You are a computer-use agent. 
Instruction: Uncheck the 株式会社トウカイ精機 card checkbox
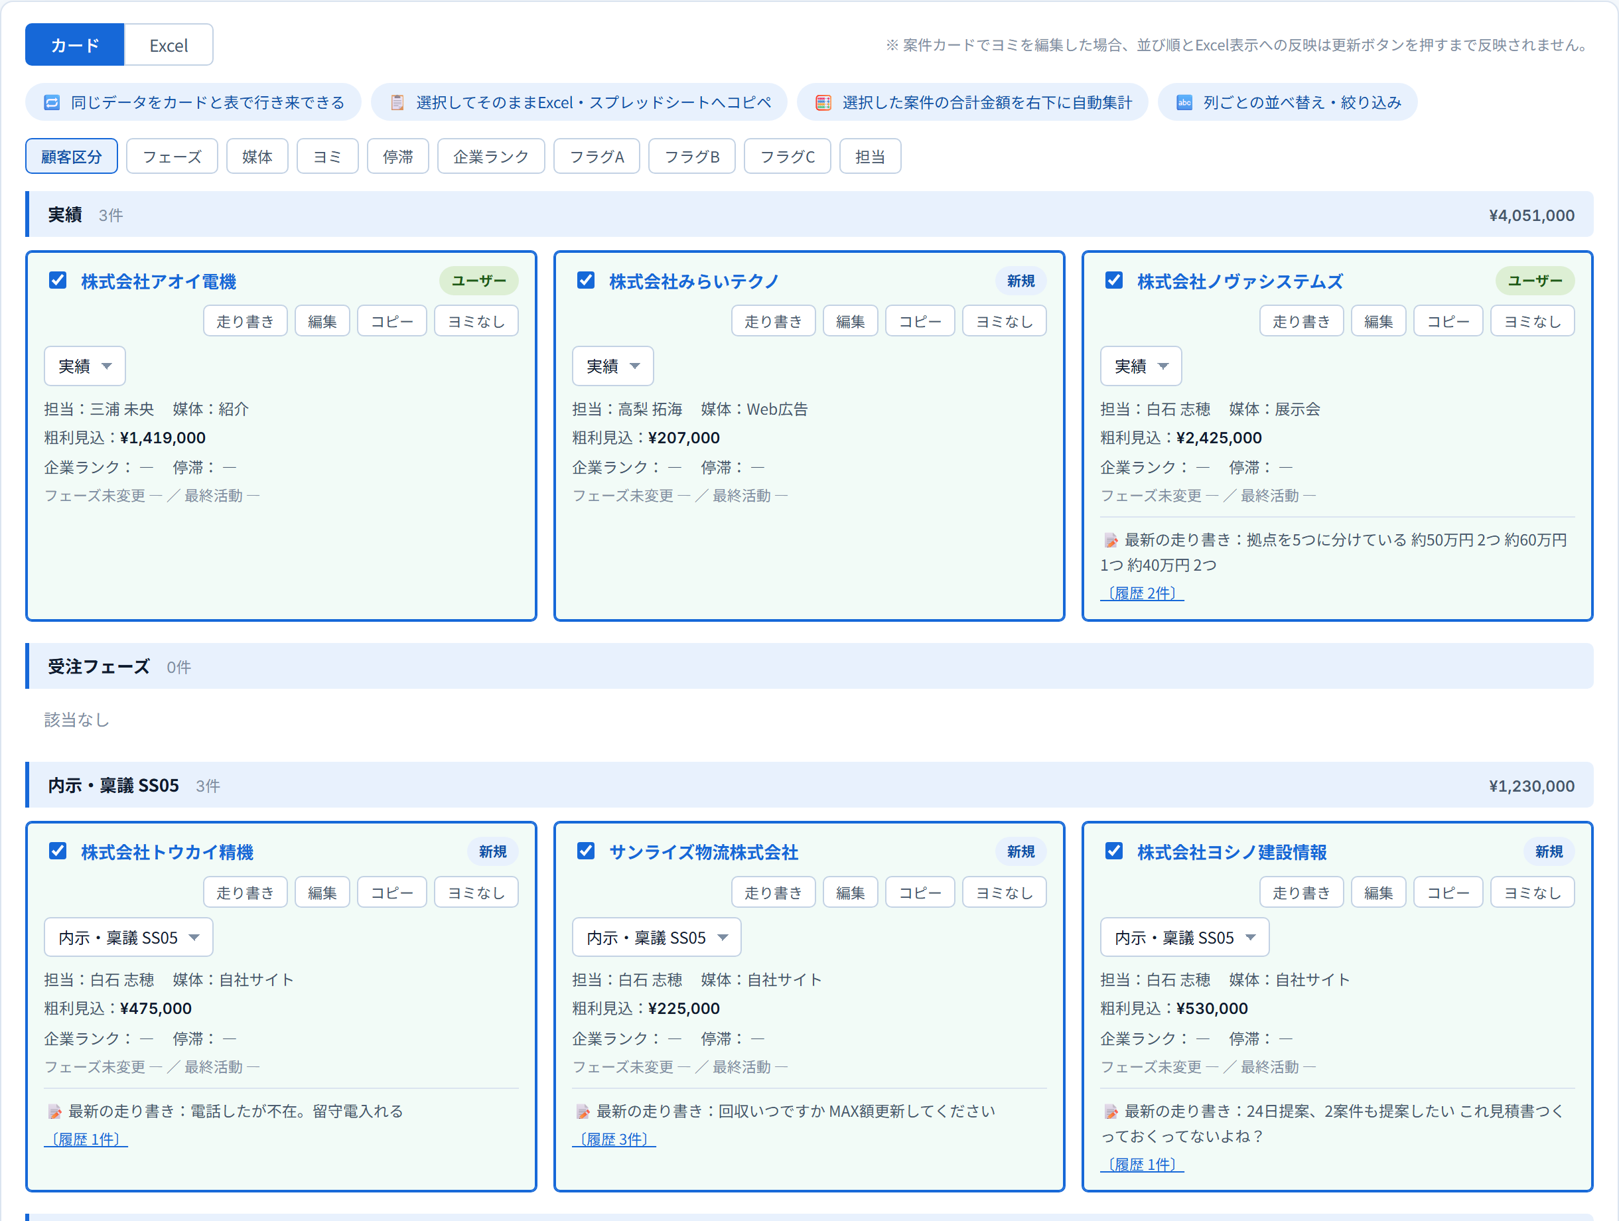point(58,851)
